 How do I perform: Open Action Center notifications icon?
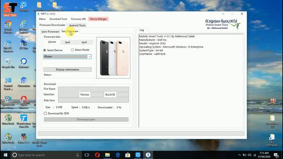(x=276, y=155)
